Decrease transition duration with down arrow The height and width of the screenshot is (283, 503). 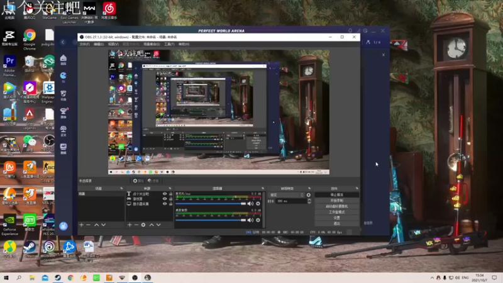(309, 203)
